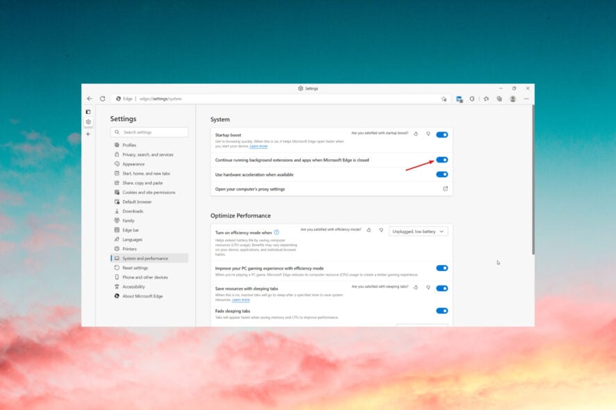Disable Use hardware acceleration when available

(x=443, y=174)
